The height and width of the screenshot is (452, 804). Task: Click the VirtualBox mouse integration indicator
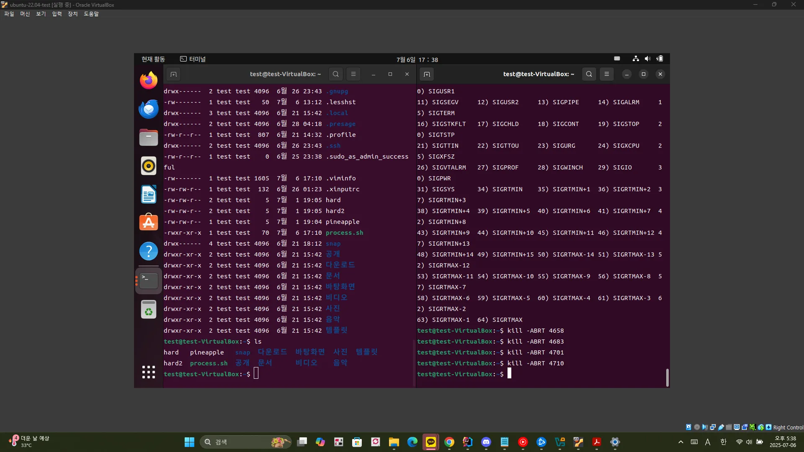(760, 427)
